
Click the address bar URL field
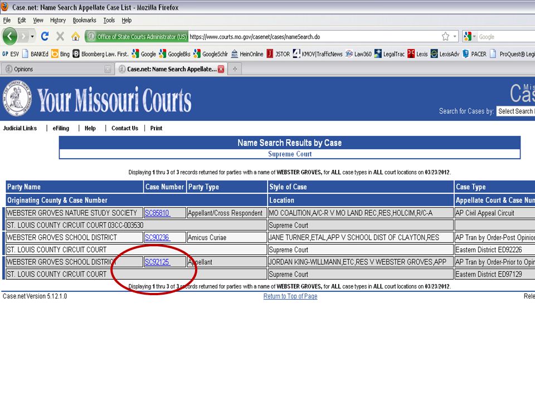point(314,37)
